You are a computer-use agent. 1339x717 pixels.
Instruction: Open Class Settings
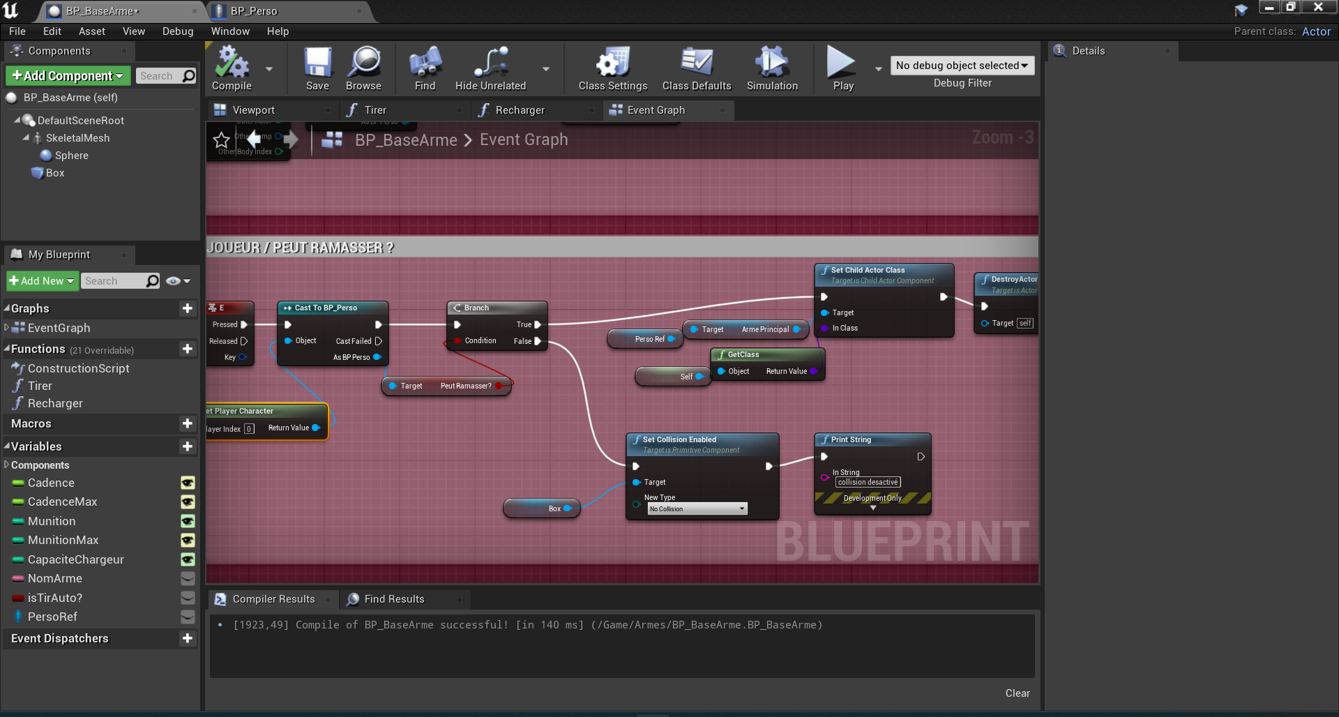(x=613, y=68)
